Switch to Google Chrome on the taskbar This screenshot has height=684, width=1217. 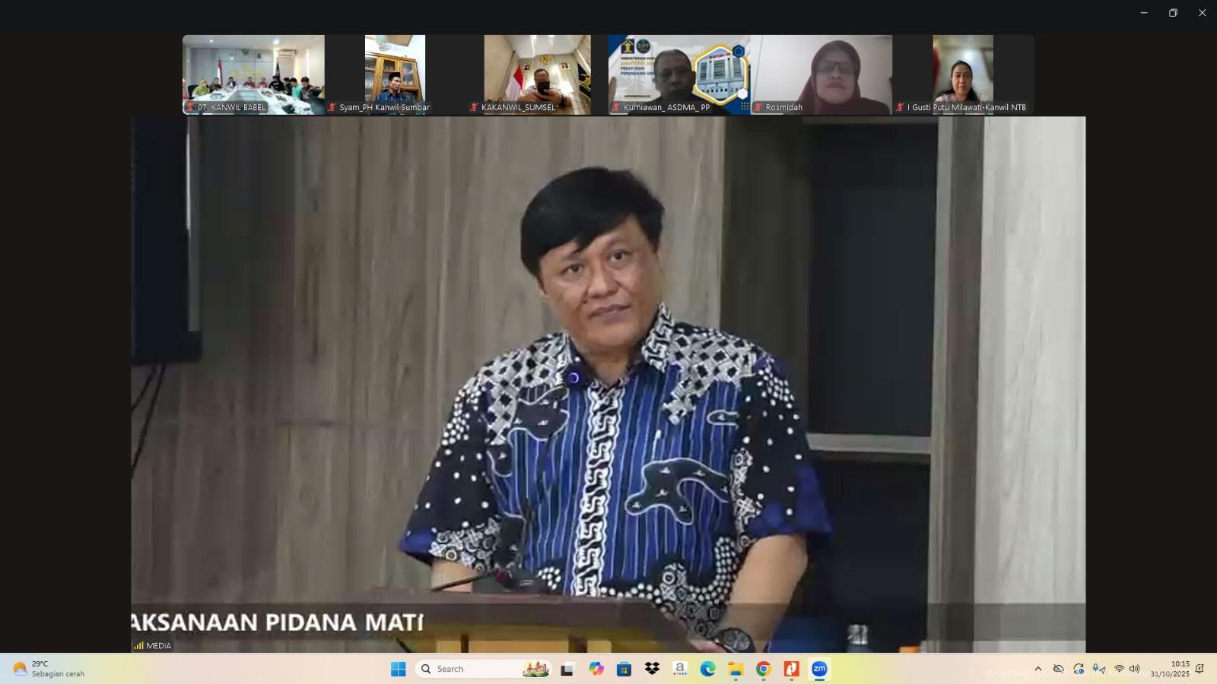coord(764,669)
